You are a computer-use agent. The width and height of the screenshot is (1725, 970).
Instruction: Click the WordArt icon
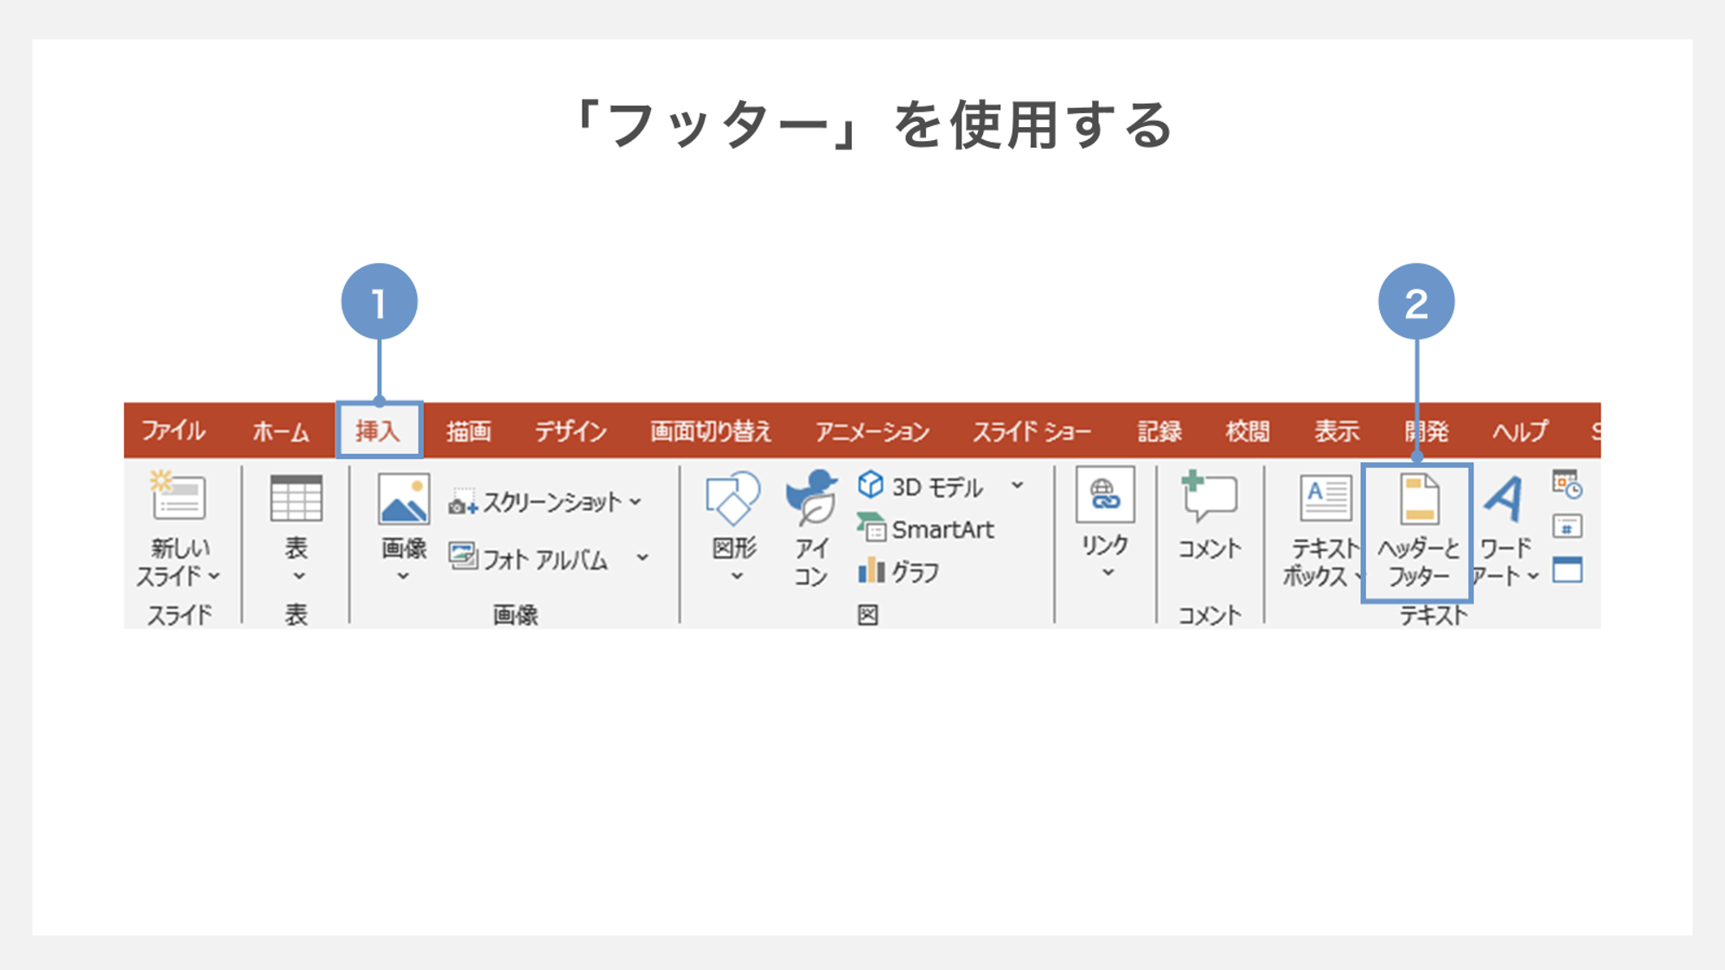coord(1505,499)
